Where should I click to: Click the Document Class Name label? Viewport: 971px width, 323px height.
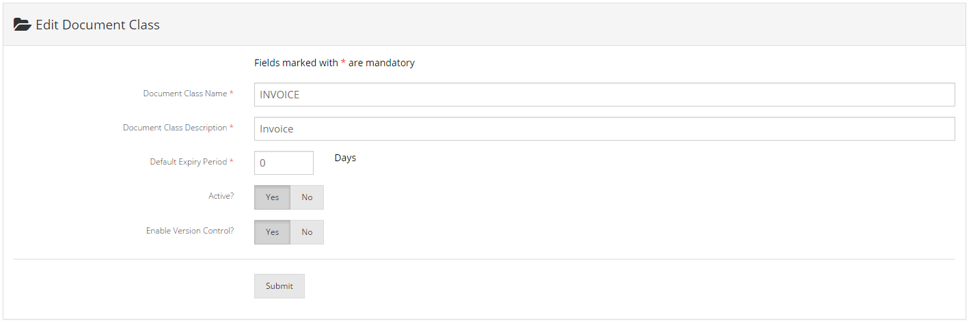184,94
